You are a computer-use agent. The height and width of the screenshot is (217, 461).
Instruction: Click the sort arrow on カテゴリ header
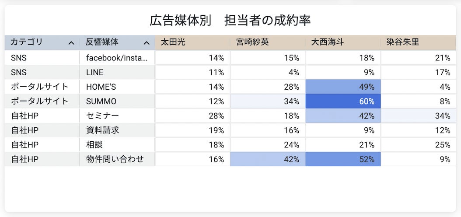tap(71, 43)
